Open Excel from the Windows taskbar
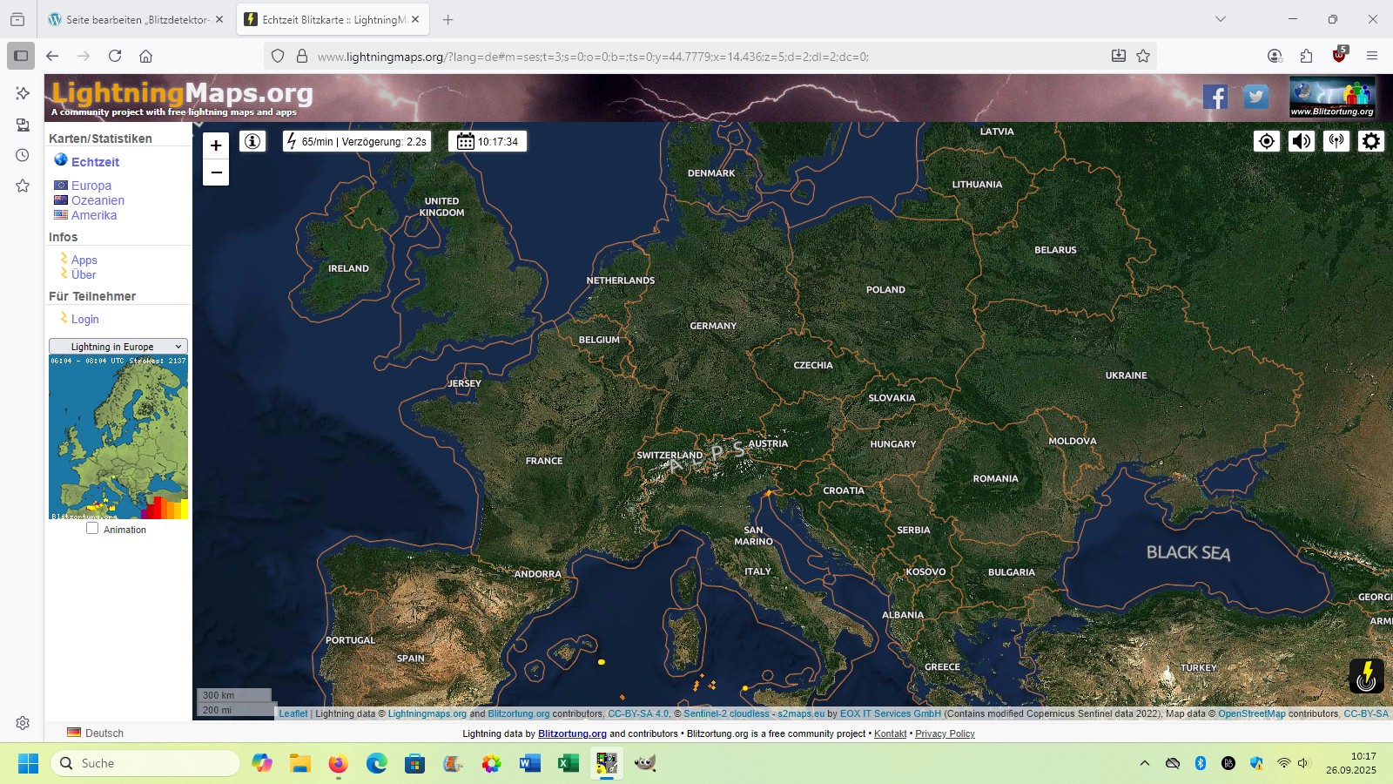Image resolution: width=1393 pixels, height=784 pixels. pyautogui.click(x=569, y=764)
